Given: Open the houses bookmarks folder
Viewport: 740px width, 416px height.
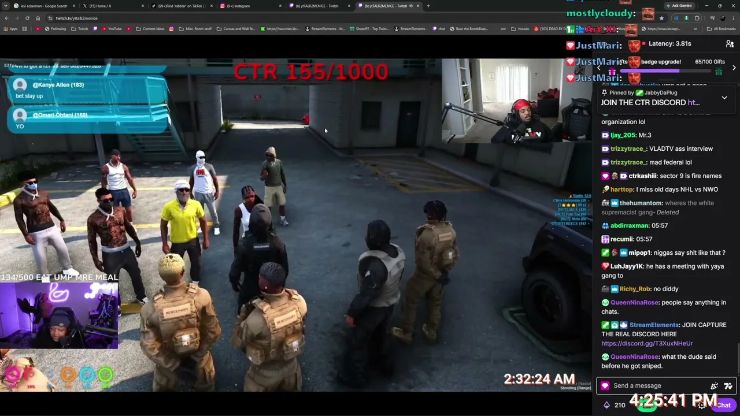Looking at the screenshot, I should point(520,29).
